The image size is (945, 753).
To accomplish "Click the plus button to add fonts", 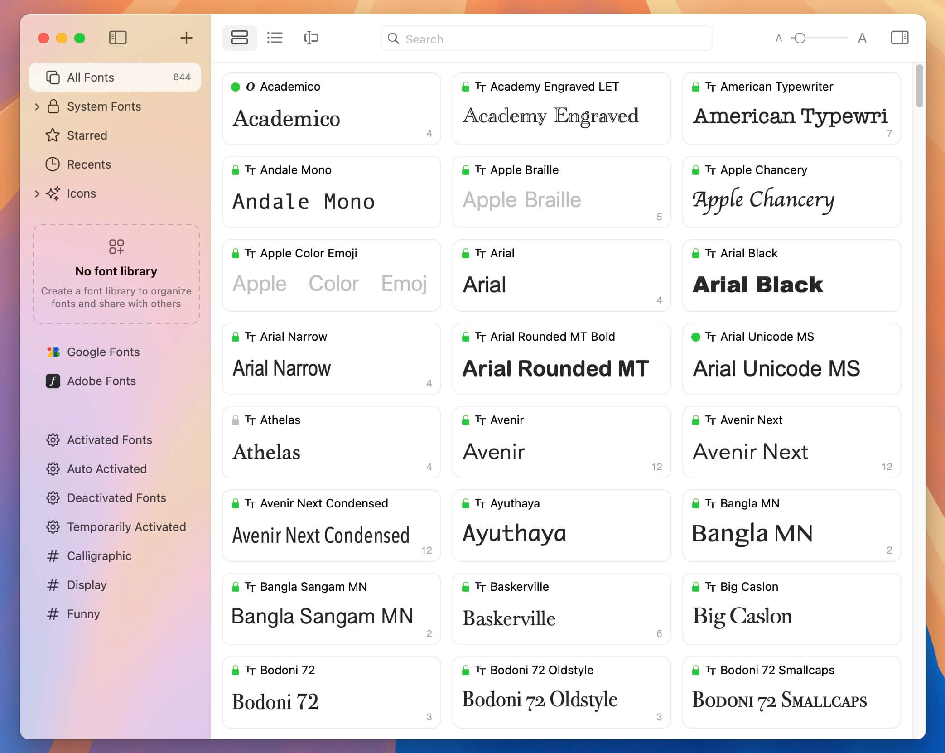I will click(186, 38).
